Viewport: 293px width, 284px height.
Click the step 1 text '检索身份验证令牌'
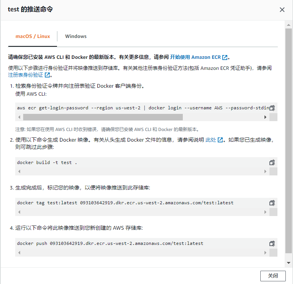80,86
